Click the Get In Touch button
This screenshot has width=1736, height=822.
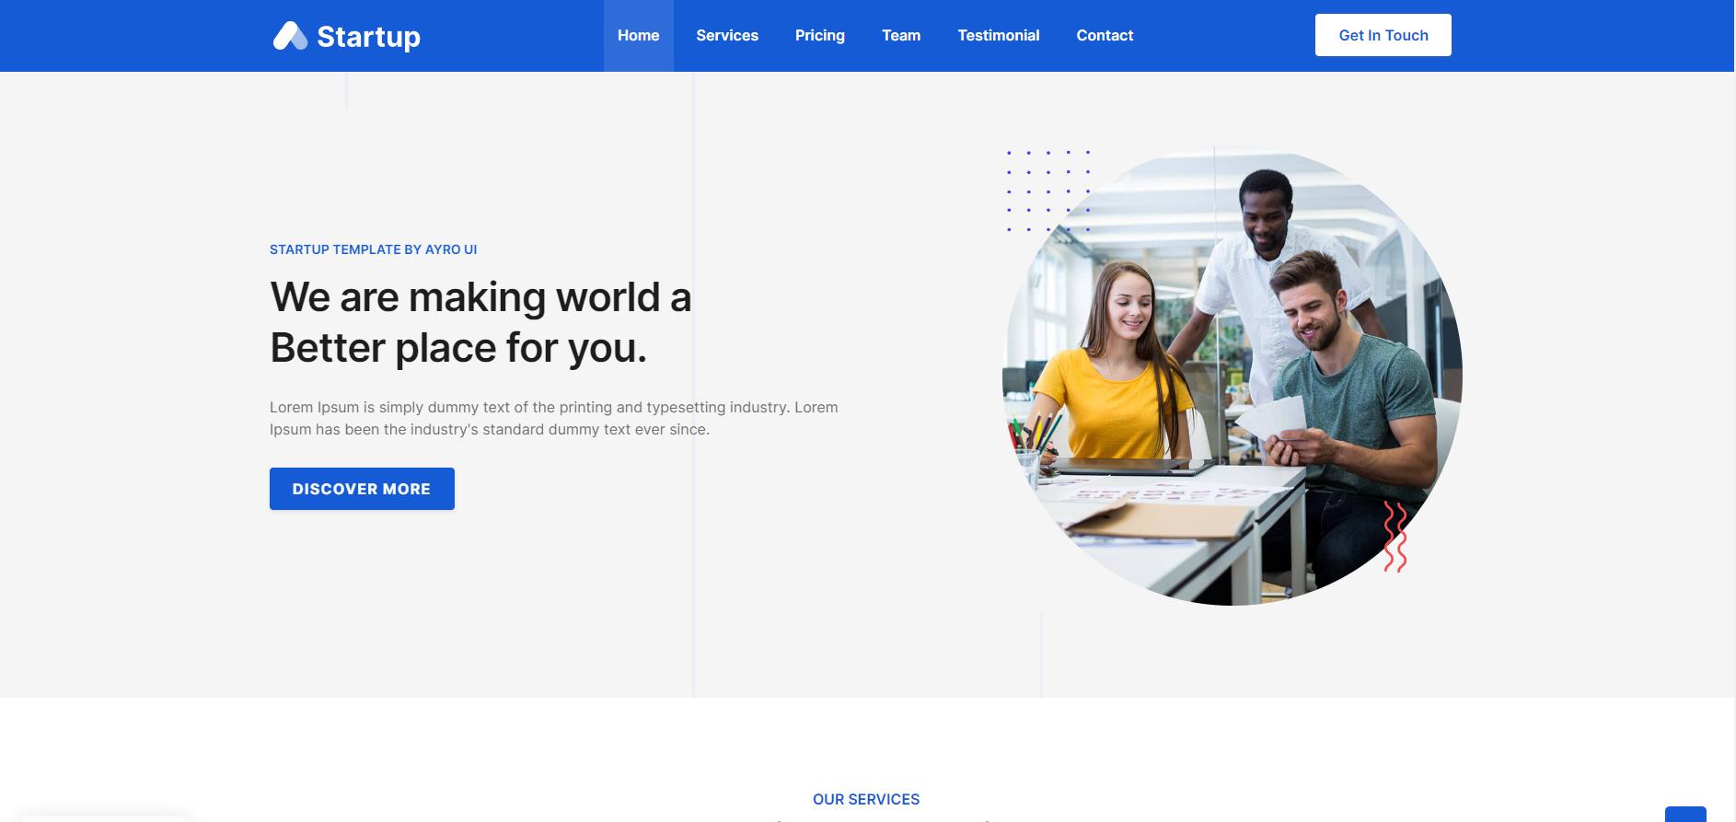1383,35
